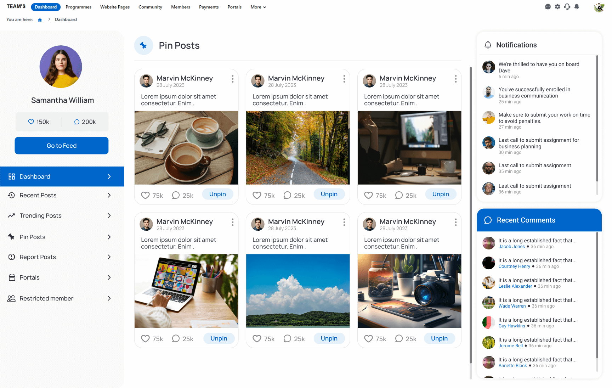Open the three-dot menu on the coffee post

click(x=233, y=79)
